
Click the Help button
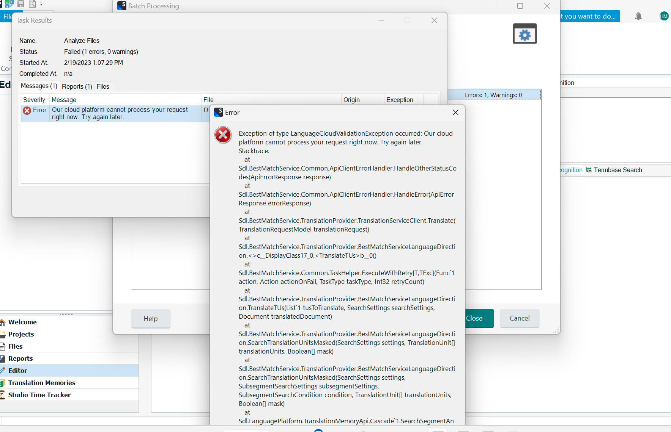[x=151, y=319]
